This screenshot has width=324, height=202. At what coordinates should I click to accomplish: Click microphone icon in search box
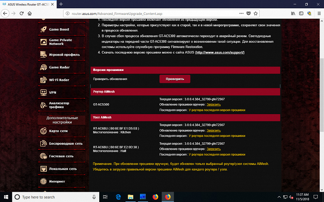94,197
